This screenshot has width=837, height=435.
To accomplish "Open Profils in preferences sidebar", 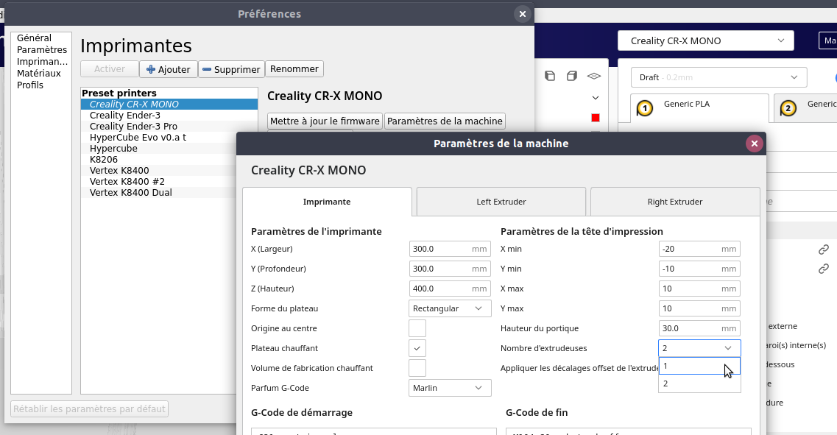I will (x=30, y=85).
